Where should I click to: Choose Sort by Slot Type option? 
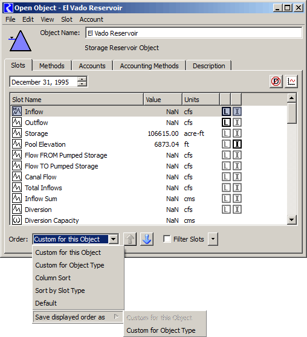[x=60, y=290]
